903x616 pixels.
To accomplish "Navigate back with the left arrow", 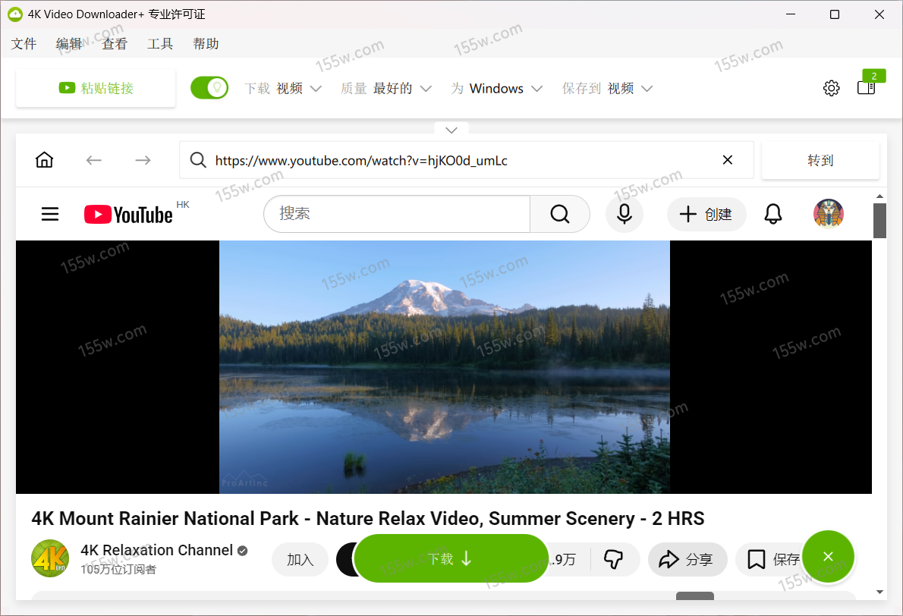I will coord(93,160).
